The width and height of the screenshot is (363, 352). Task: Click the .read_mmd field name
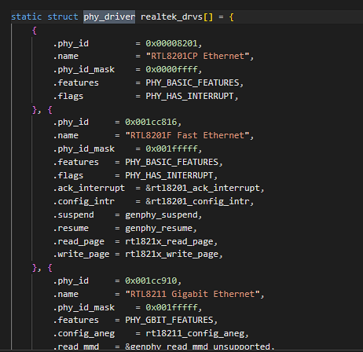(x=76, y=346)
